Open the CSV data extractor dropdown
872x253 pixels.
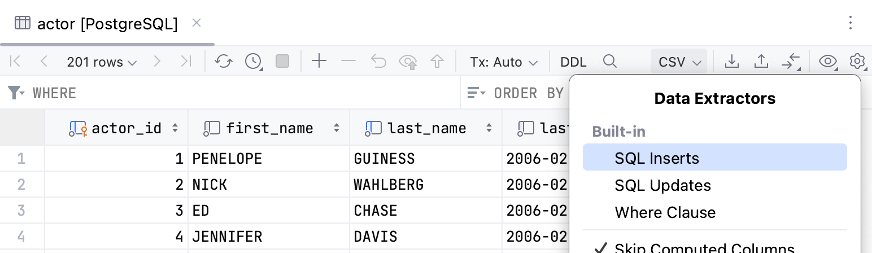tap(679, 62)
